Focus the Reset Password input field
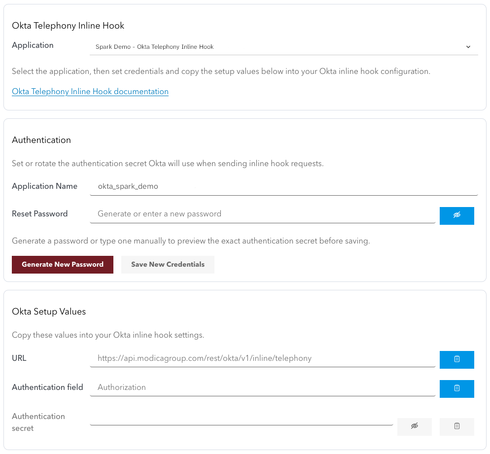The image size is (490, 454). 262,214
